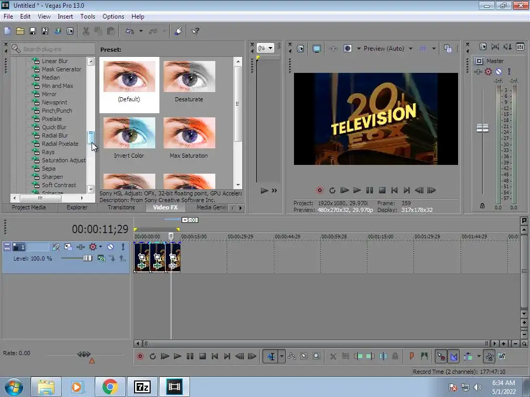Toggle Auto Ripple button
Screen dimensions: 530x397
pos(468,356)
